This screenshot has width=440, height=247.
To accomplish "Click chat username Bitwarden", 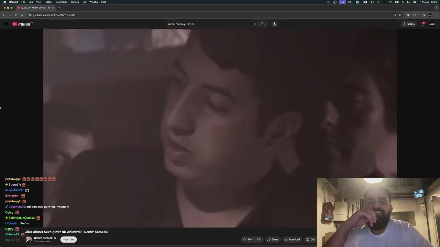I will [x=13, y=196].
